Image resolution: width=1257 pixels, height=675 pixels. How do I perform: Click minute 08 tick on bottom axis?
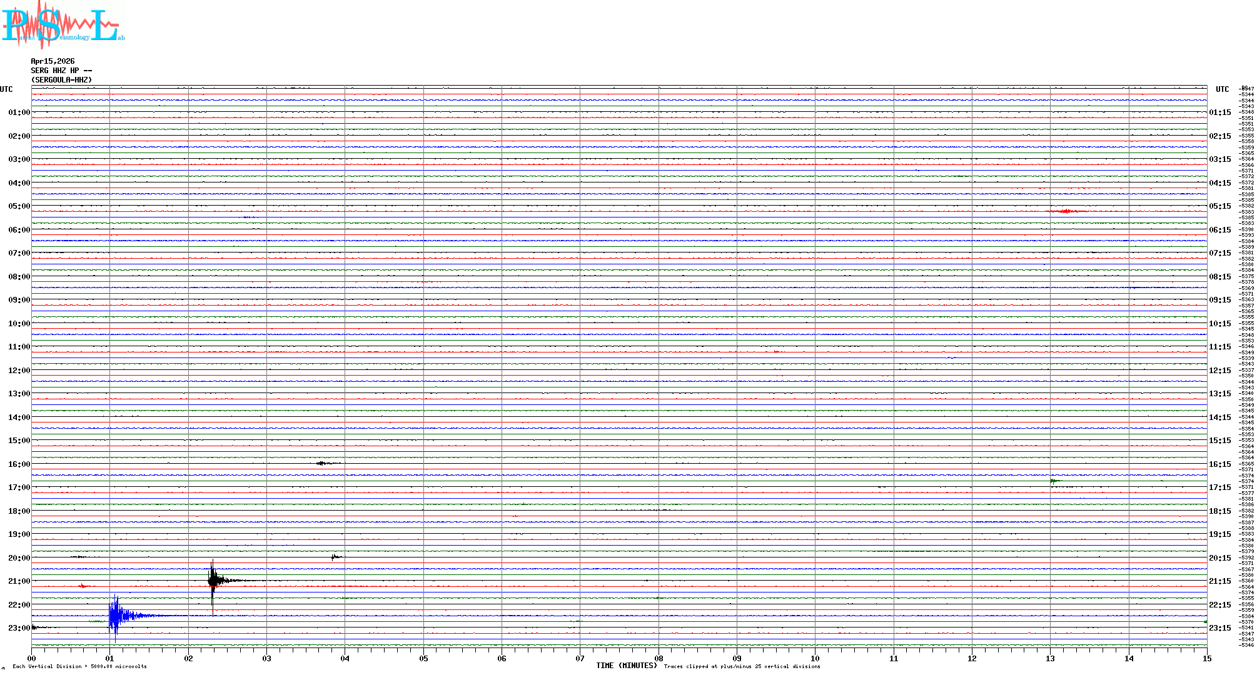click(659, 658)
